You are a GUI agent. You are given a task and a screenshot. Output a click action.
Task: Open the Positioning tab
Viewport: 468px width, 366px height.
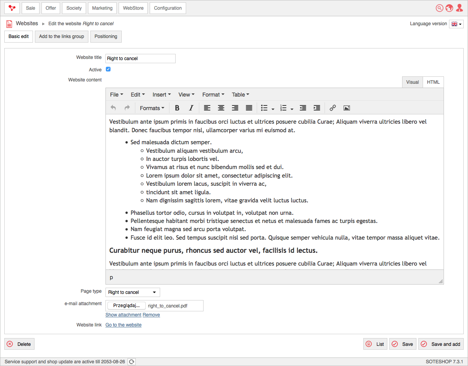pos(106,36)
